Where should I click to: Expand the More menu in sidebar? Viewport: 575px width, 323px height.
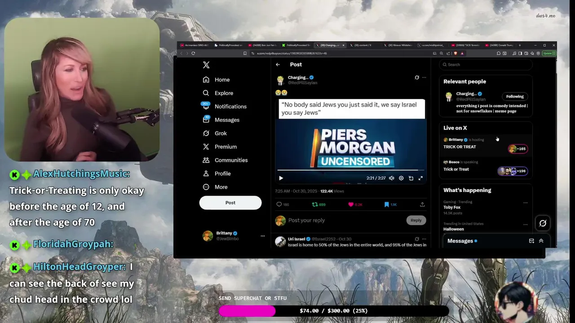coord(215,187)
